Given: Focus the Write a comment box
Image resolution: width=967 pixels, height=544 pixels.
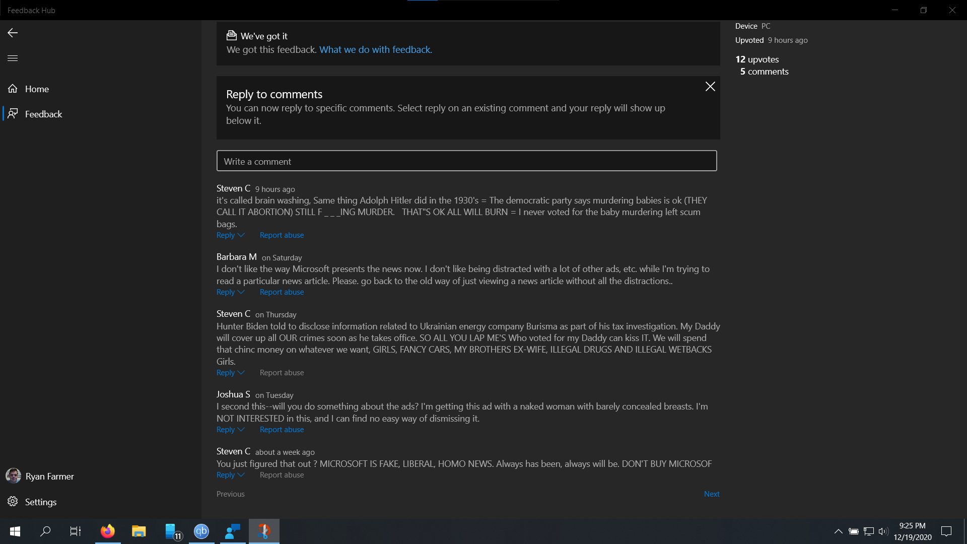Looking at the screenshot, I should click(466, 161).
